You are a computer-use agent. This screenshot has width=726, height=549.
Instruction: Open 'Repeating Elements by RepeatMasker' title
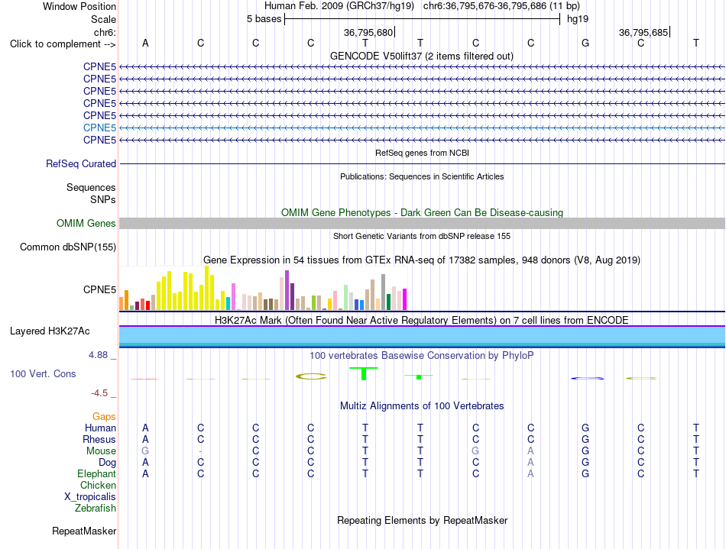tap(422, 520)
